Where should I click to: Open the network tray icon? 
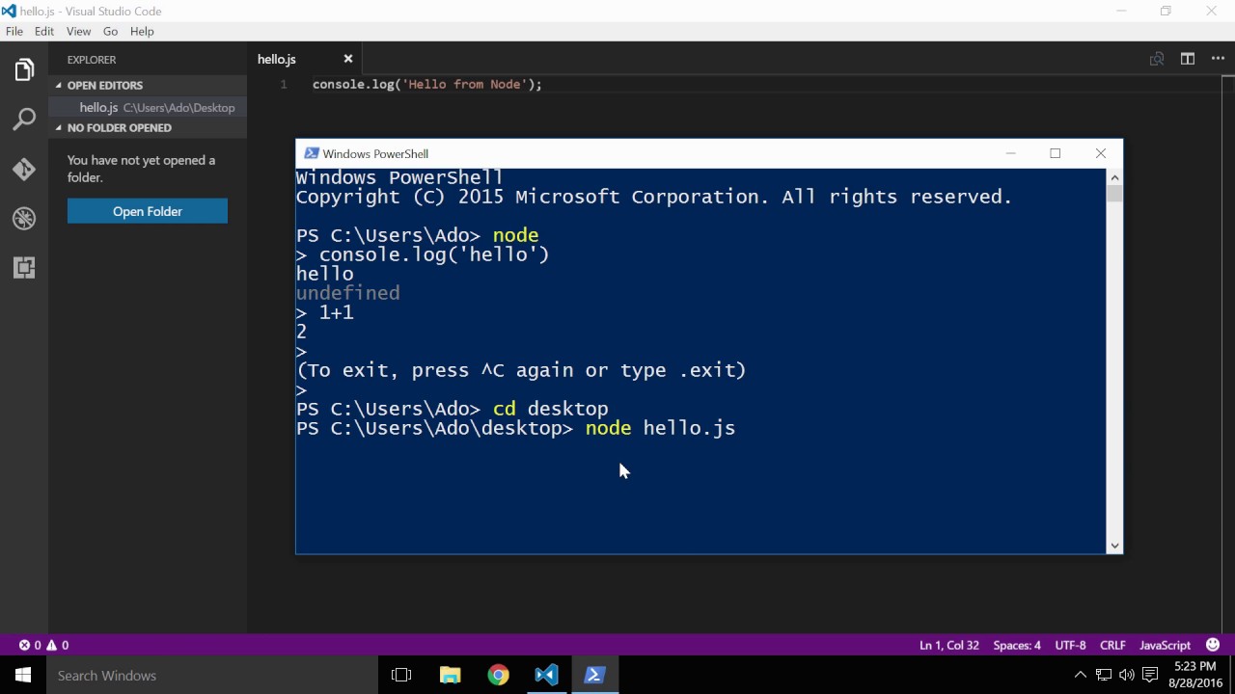coord(1104,675)
